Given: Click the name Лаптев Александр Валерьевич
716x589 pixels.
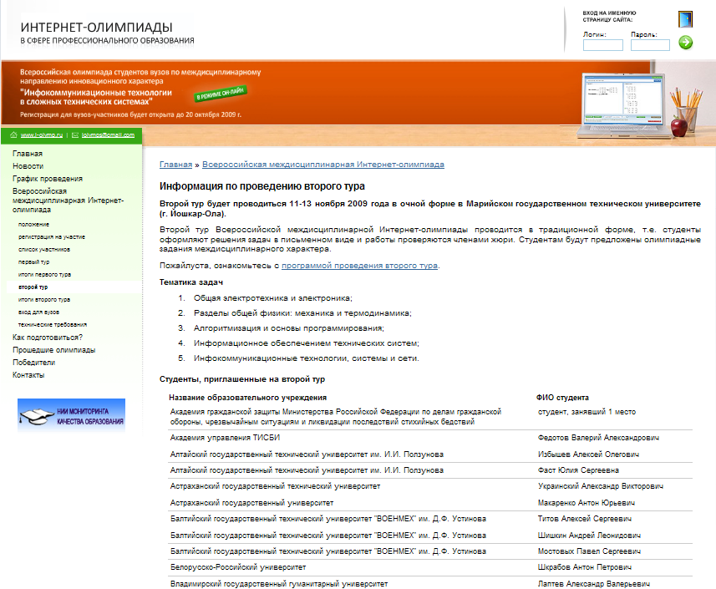Looking at the screenshot, I should tap(594, 583).
